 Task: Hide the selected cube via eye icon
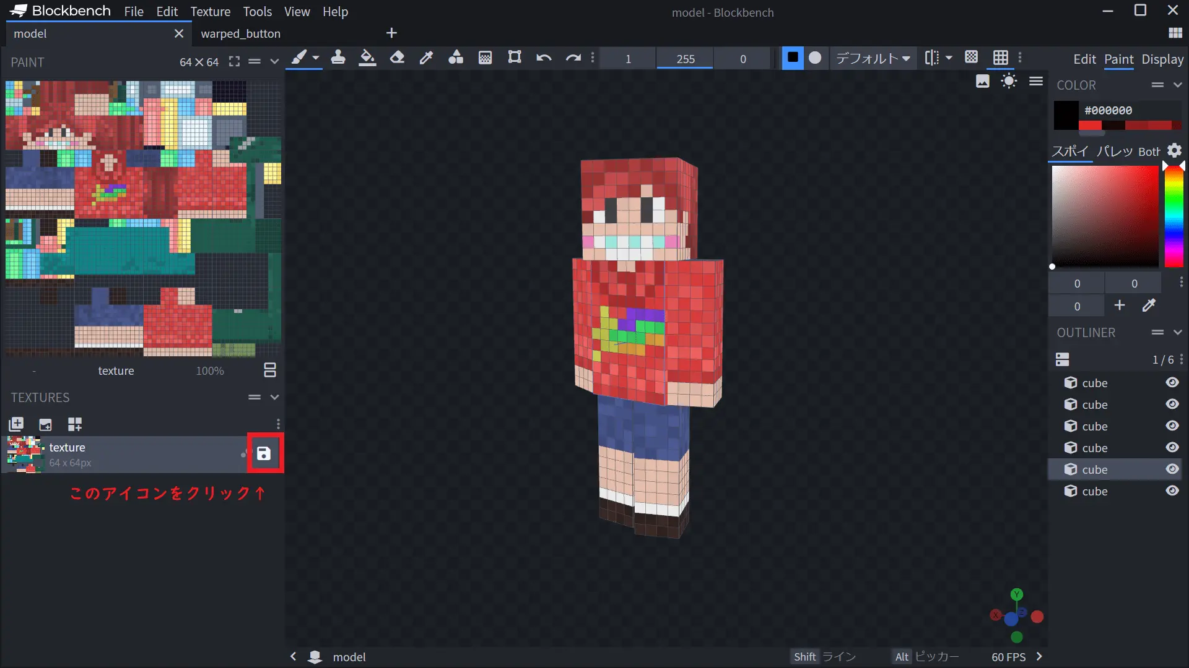tap(1172, 469)
